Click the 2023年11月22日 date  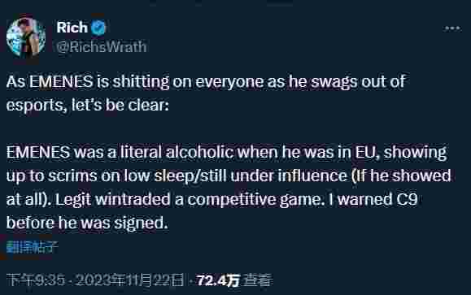129,280
